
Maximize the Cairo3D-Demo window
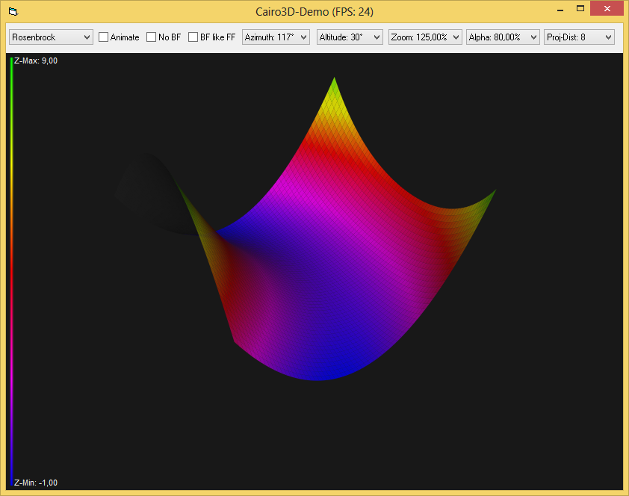click(580, 9)
